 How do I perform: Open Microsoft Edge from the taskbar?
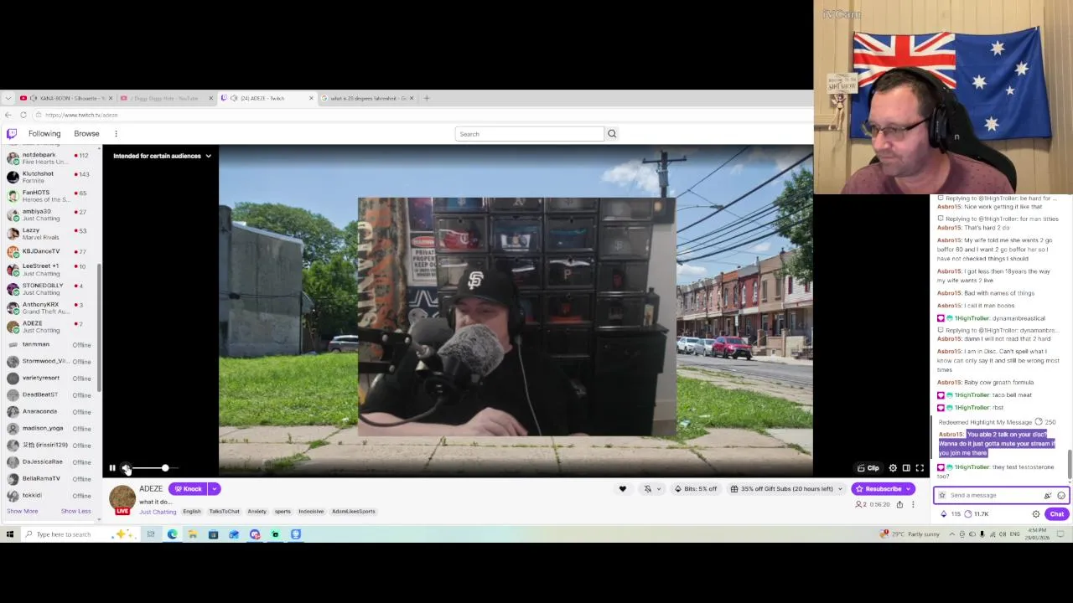172,534
